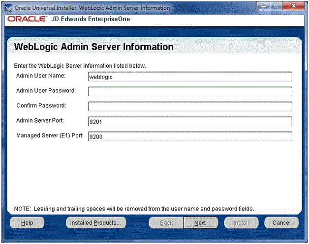The width and height of the screenshot is (309, 244).
Task: Click the Admin Server Port field
Action: [190, 121]
